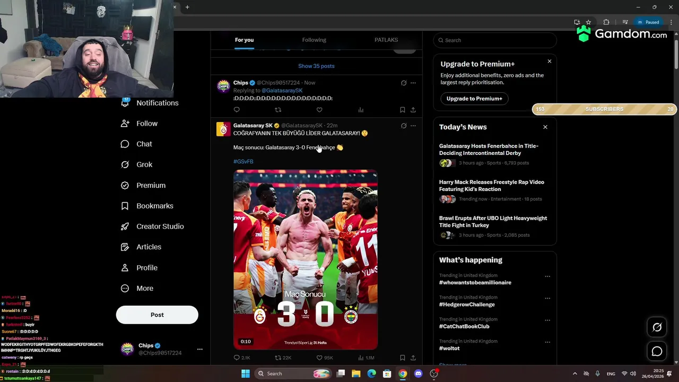Open options for #whowantstobeamillionaire trend
Screen dimensions: 679x382
pos(547,276)
